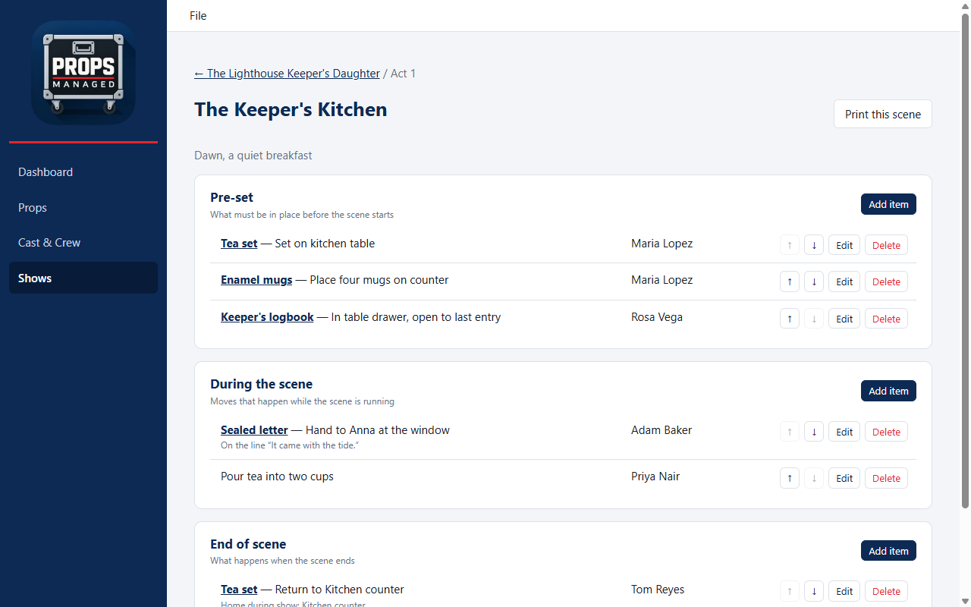Move End of scene Tea set down

[x=814, y=591]
